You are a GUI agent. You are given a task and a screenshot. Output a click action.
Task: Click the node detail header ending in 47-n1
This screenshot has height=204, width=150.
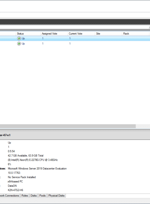coord(5,135)
